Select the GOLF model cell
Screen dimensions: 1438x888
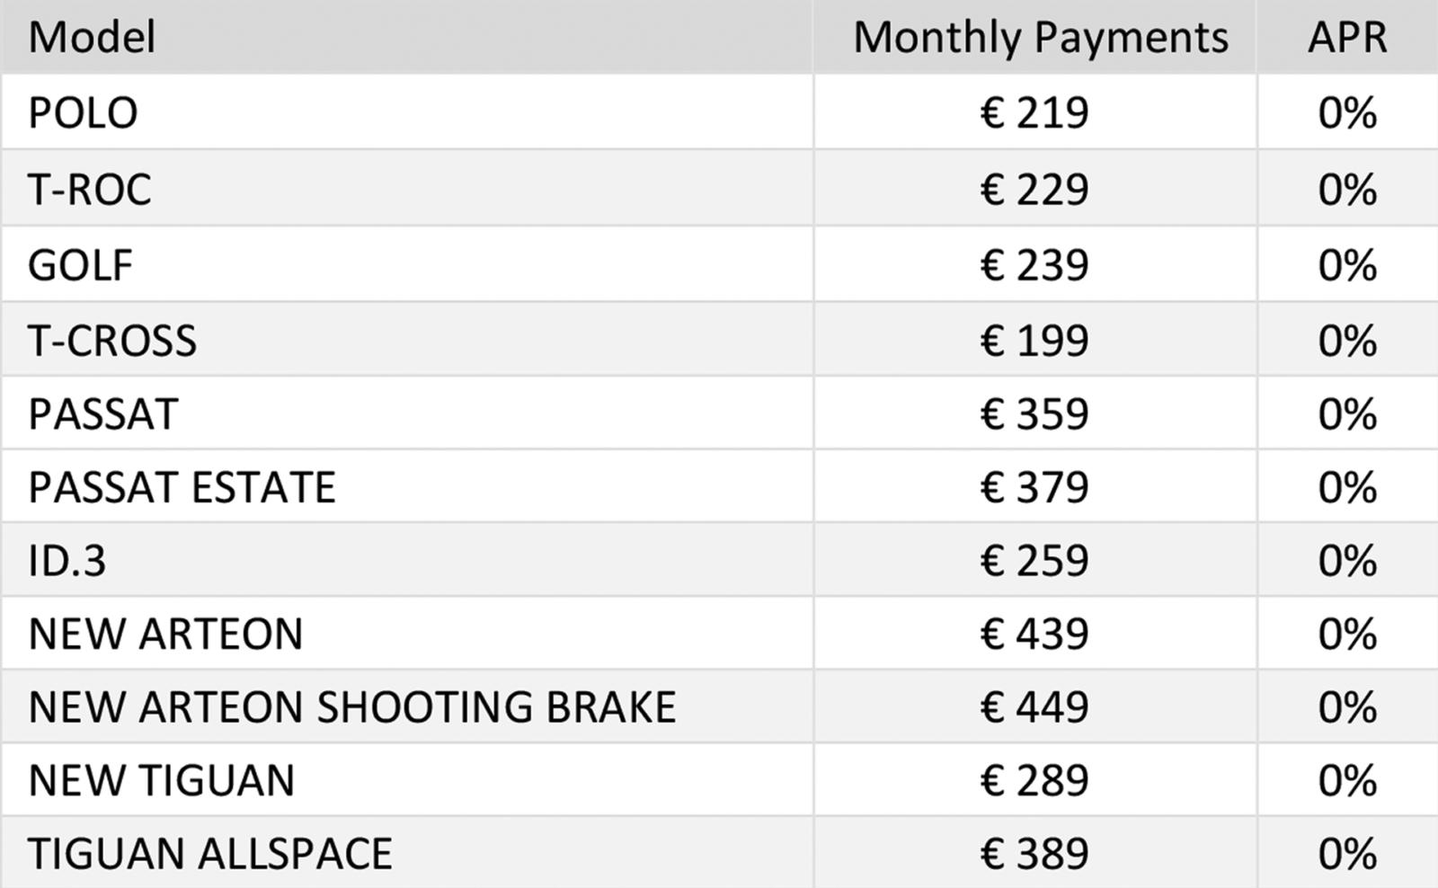point(406,264)
